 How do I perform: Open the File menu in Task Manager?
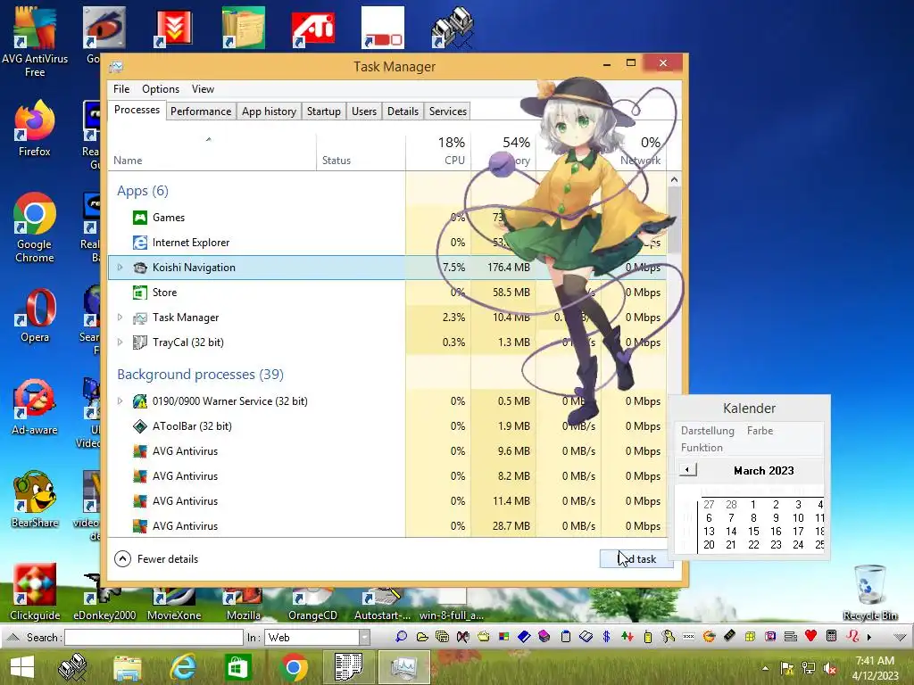[x=121, y=89]
